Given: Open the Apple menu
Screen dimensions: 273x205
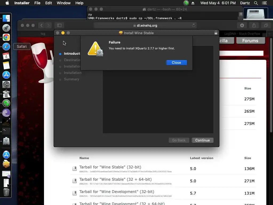Looking at the screenshot, I should click(7, 3).
